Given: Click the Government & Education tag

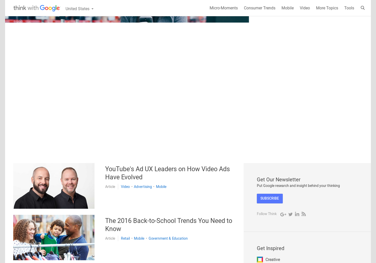Looking at the screenshot, I should 168,238.
